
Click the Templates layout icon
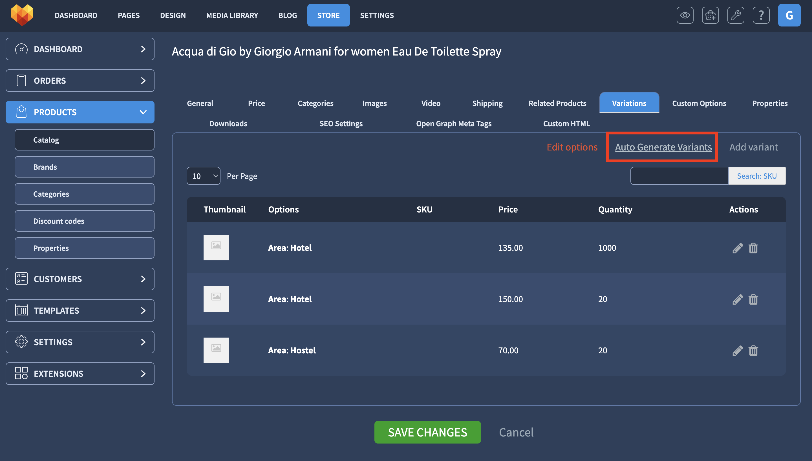click(21, 310)
